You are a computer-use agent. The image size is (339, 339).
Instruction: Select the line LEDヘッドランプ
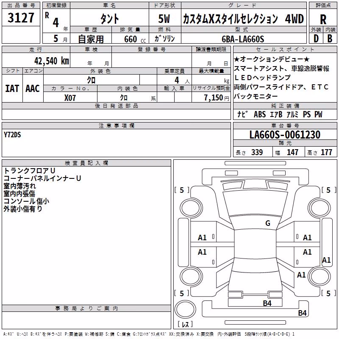tap(262, 78)
